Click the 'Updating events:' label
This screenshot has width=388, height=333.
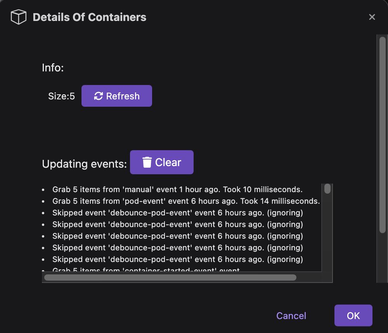(84, 164)
